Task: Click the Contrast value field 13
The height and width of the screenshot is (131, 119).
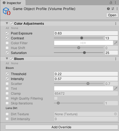Action: (x=111, y=38)
